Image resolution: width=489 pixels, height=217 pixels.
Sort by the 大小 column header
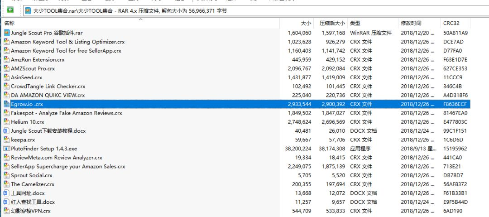pyautogui.click(x=306, y=23)
